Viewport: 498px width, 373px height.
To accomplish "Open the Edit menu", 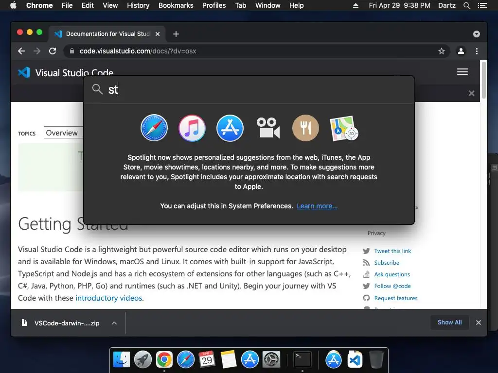I will pyautogui.click(x=88, y=5).
